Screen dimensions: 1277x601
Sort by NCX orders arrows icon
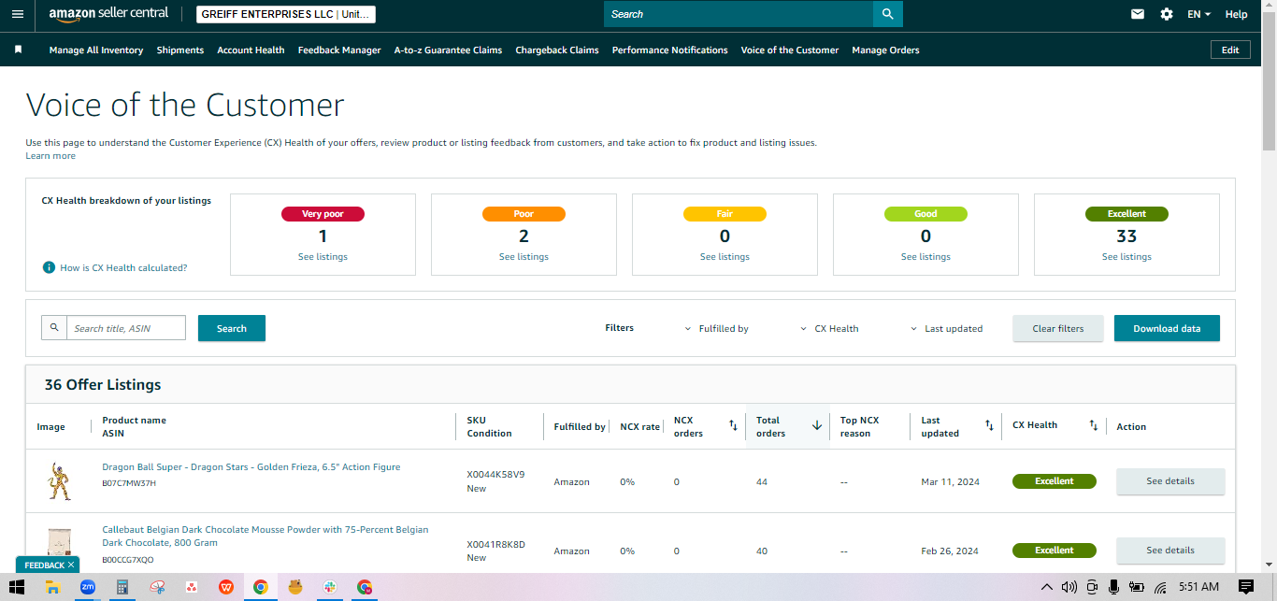[x=734, y=426]
